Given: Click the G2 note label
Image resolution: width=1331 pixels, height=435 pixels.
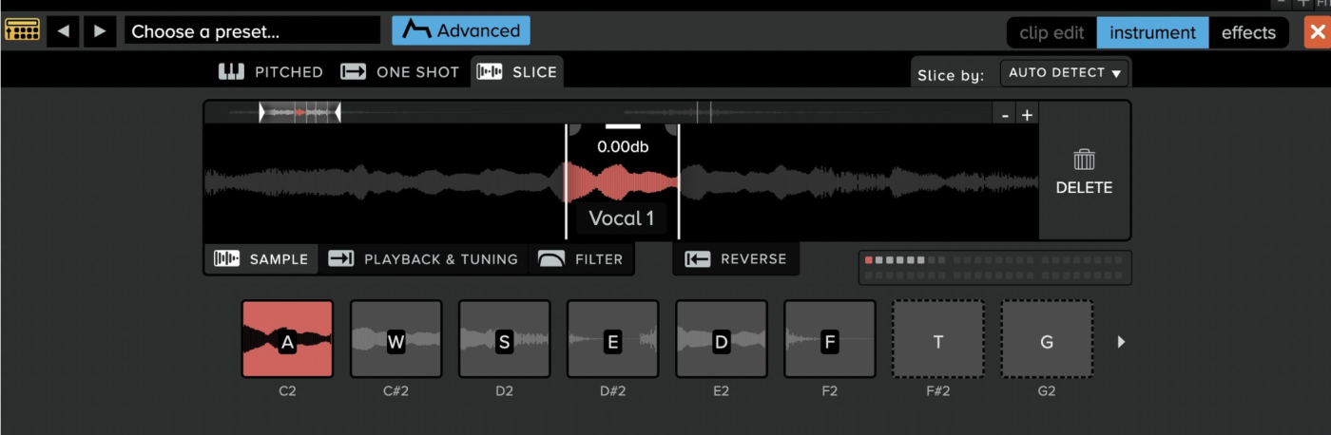Looking at the screenshot, I should pyautogui.click(x=1046, y=390).
